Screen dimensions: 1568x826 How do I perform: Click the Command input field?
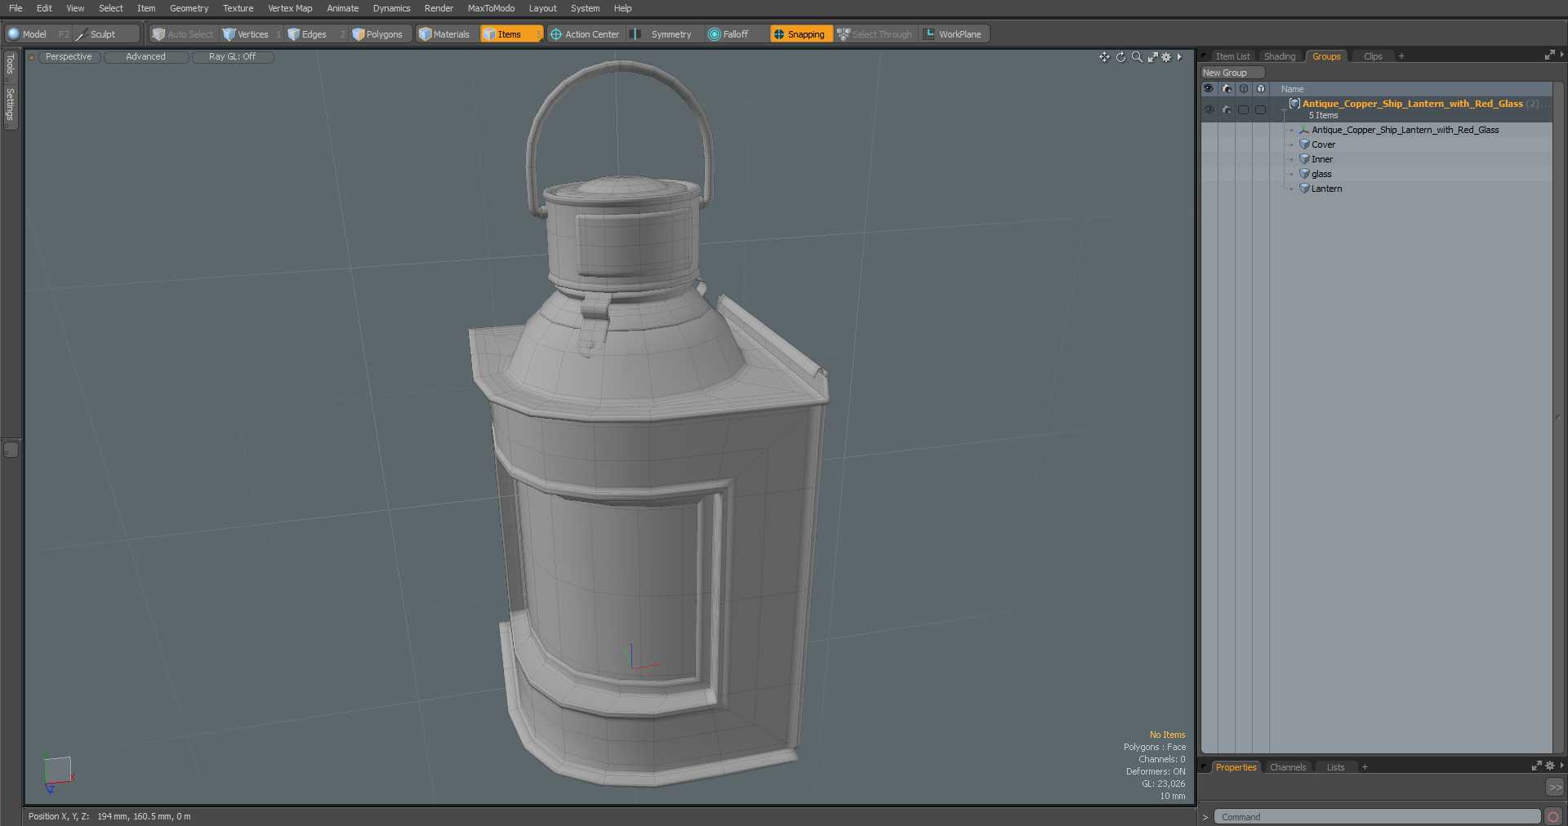coord(1377,817)
